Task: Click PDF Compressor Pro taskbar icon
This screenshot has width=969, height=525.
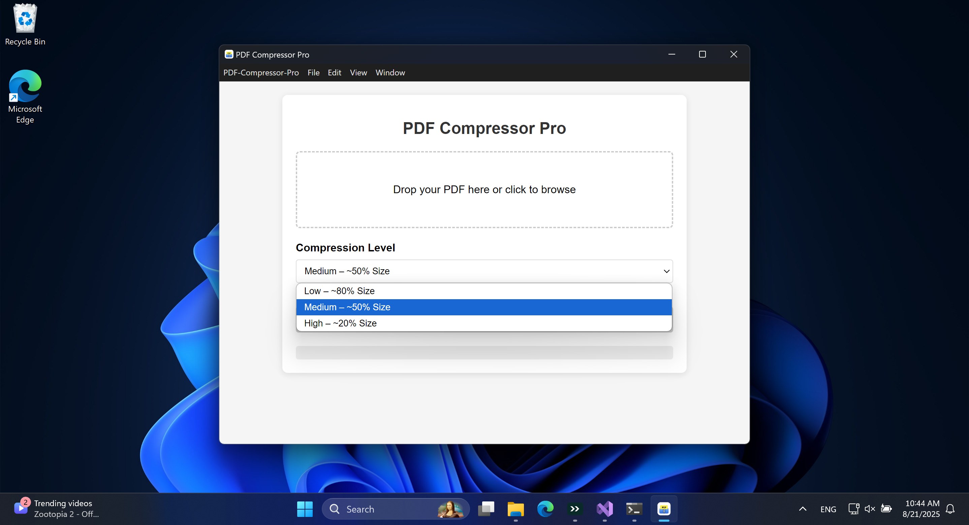Action: [664, 509]
